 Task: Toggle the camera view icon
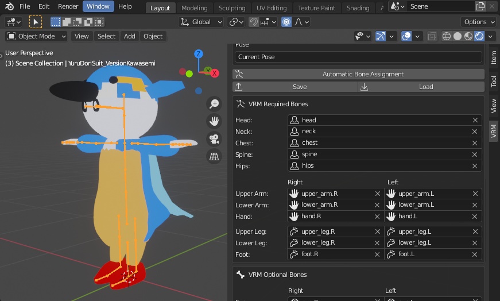coord(214,139)
